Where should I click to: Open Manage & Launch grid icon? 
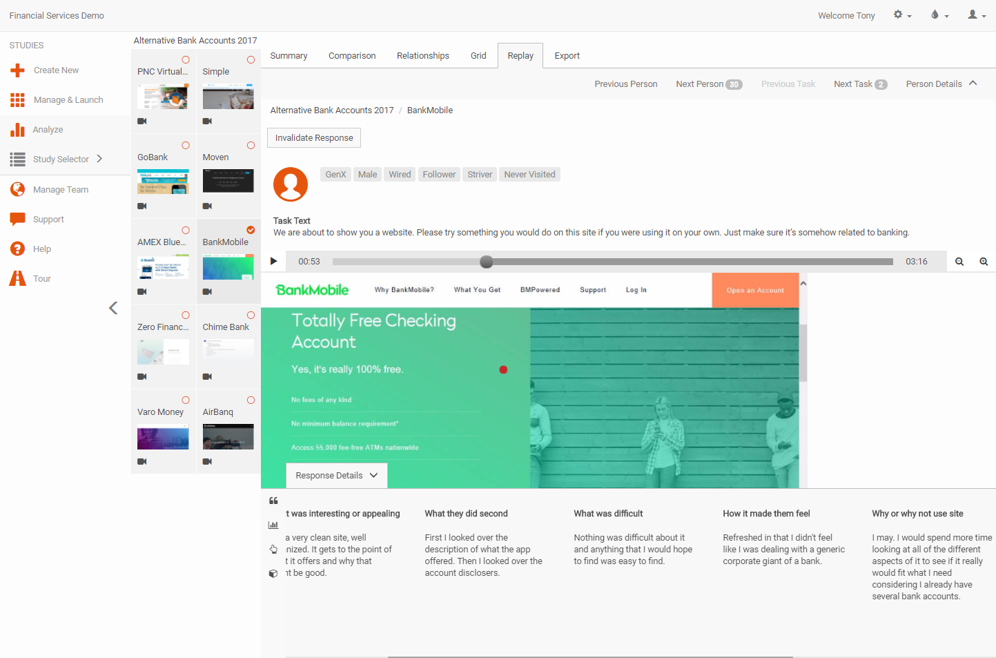(18, 100)
